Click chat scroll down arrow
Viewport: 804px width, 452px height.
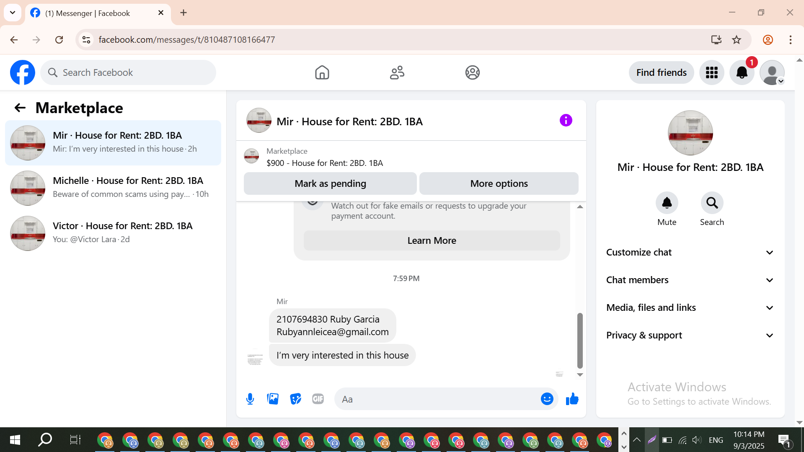580,375
